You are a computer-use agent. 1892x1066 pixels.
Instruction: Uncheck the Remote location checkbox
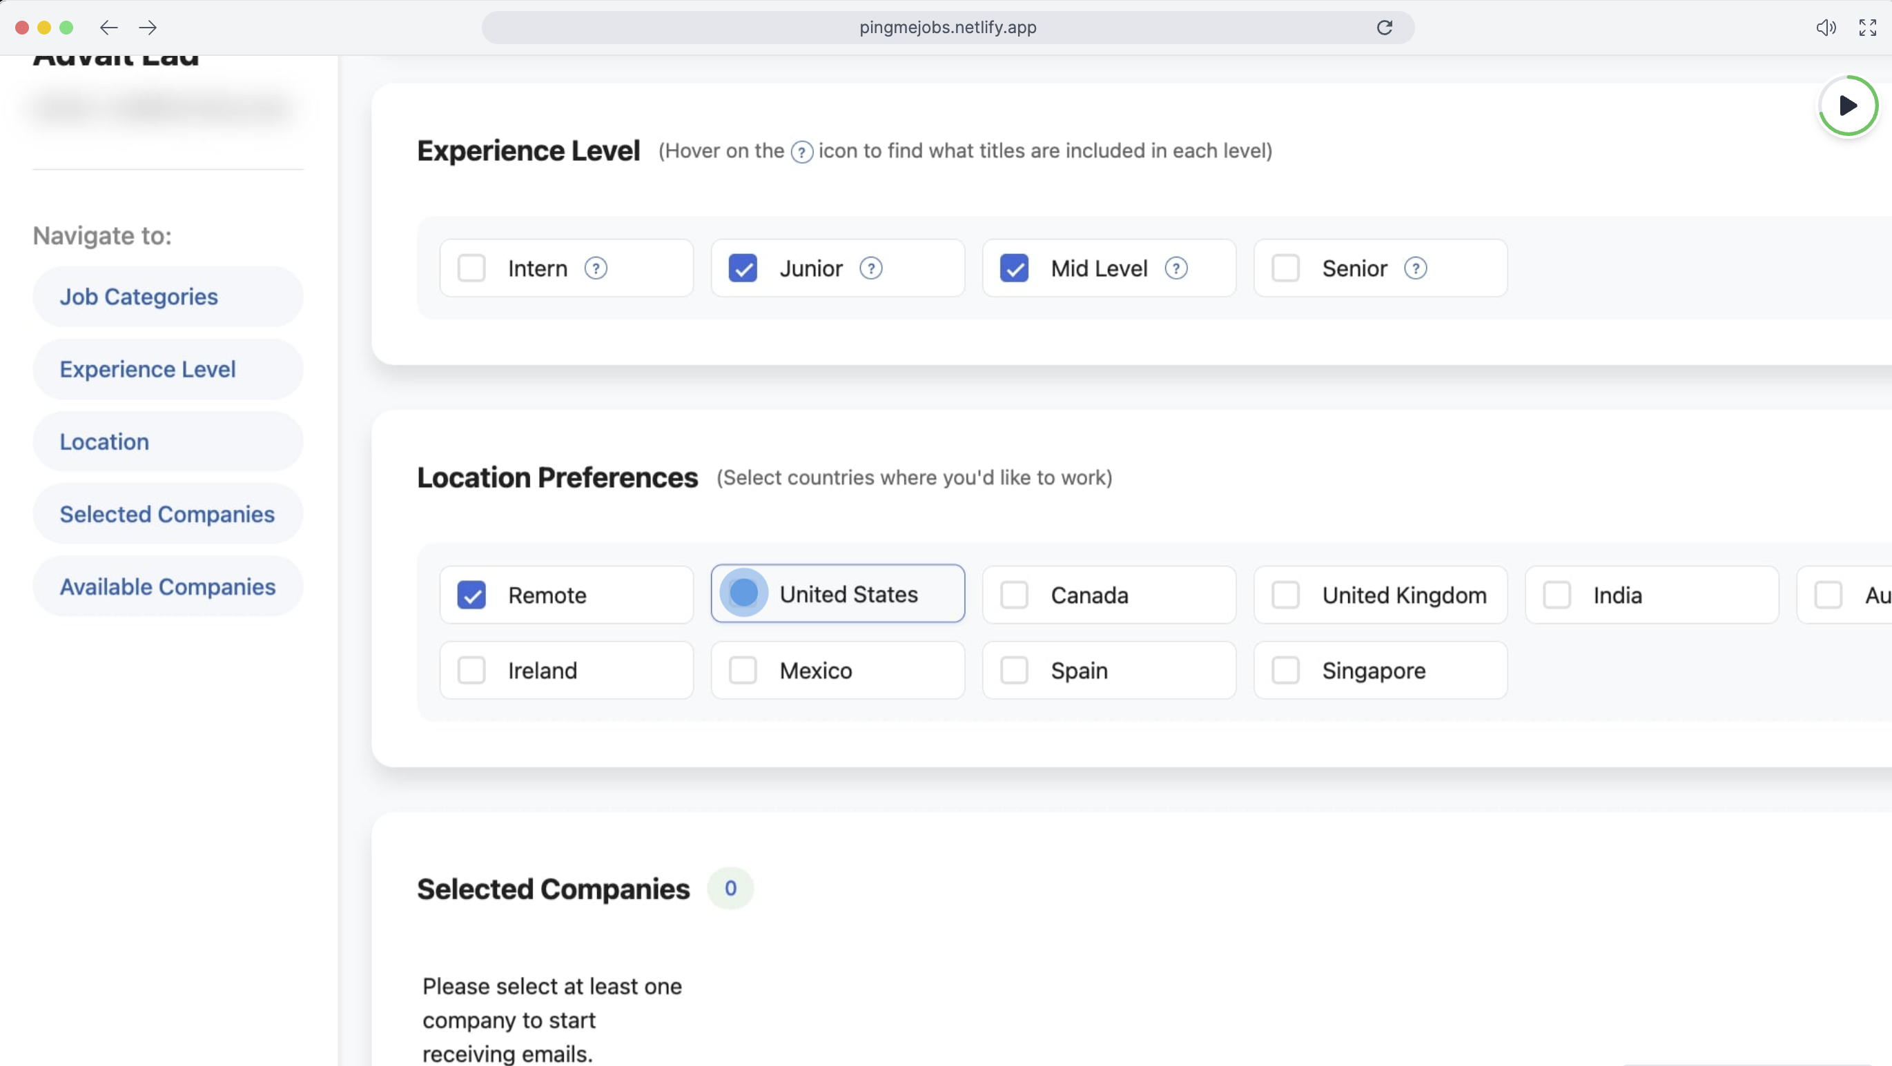point(471,595)
